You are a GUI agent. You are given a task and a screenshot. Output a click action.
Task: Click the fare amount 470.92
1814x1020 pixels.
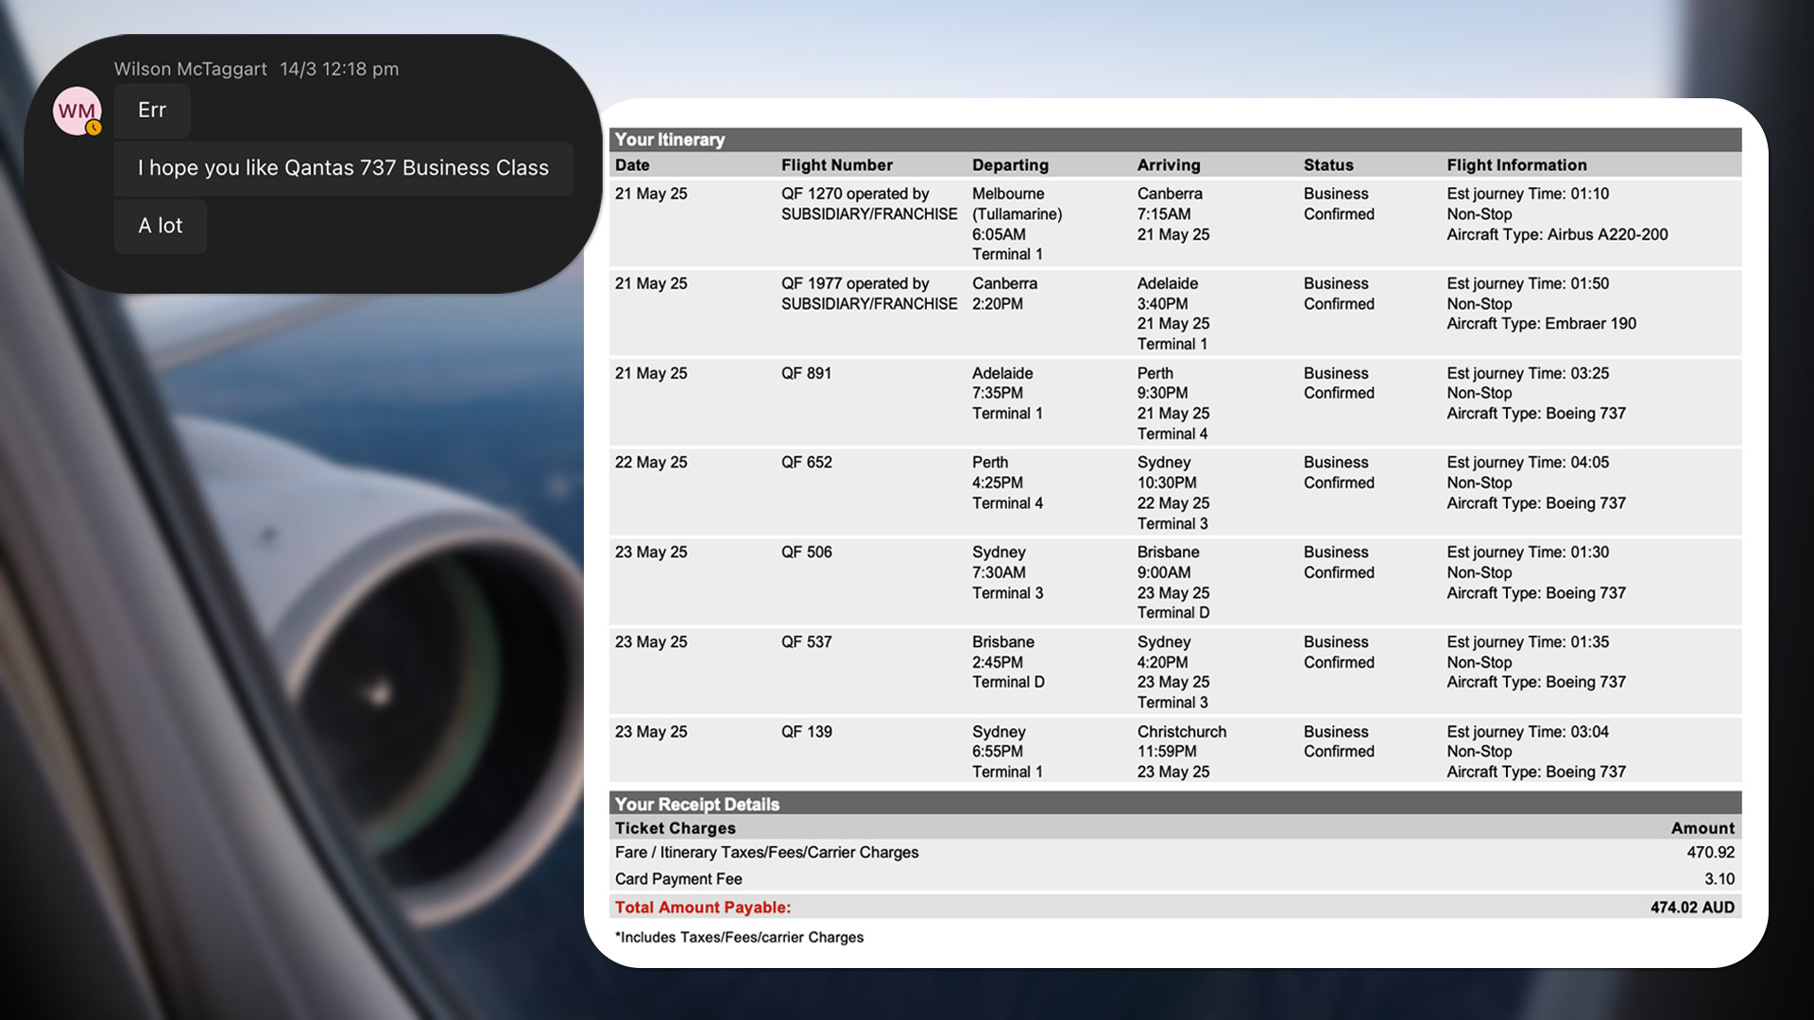pos(1711,853)
